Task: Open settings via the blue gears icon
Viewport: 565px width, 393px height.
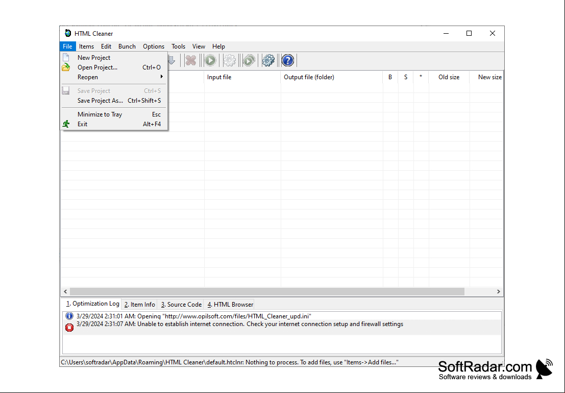Action: point(268,60)
